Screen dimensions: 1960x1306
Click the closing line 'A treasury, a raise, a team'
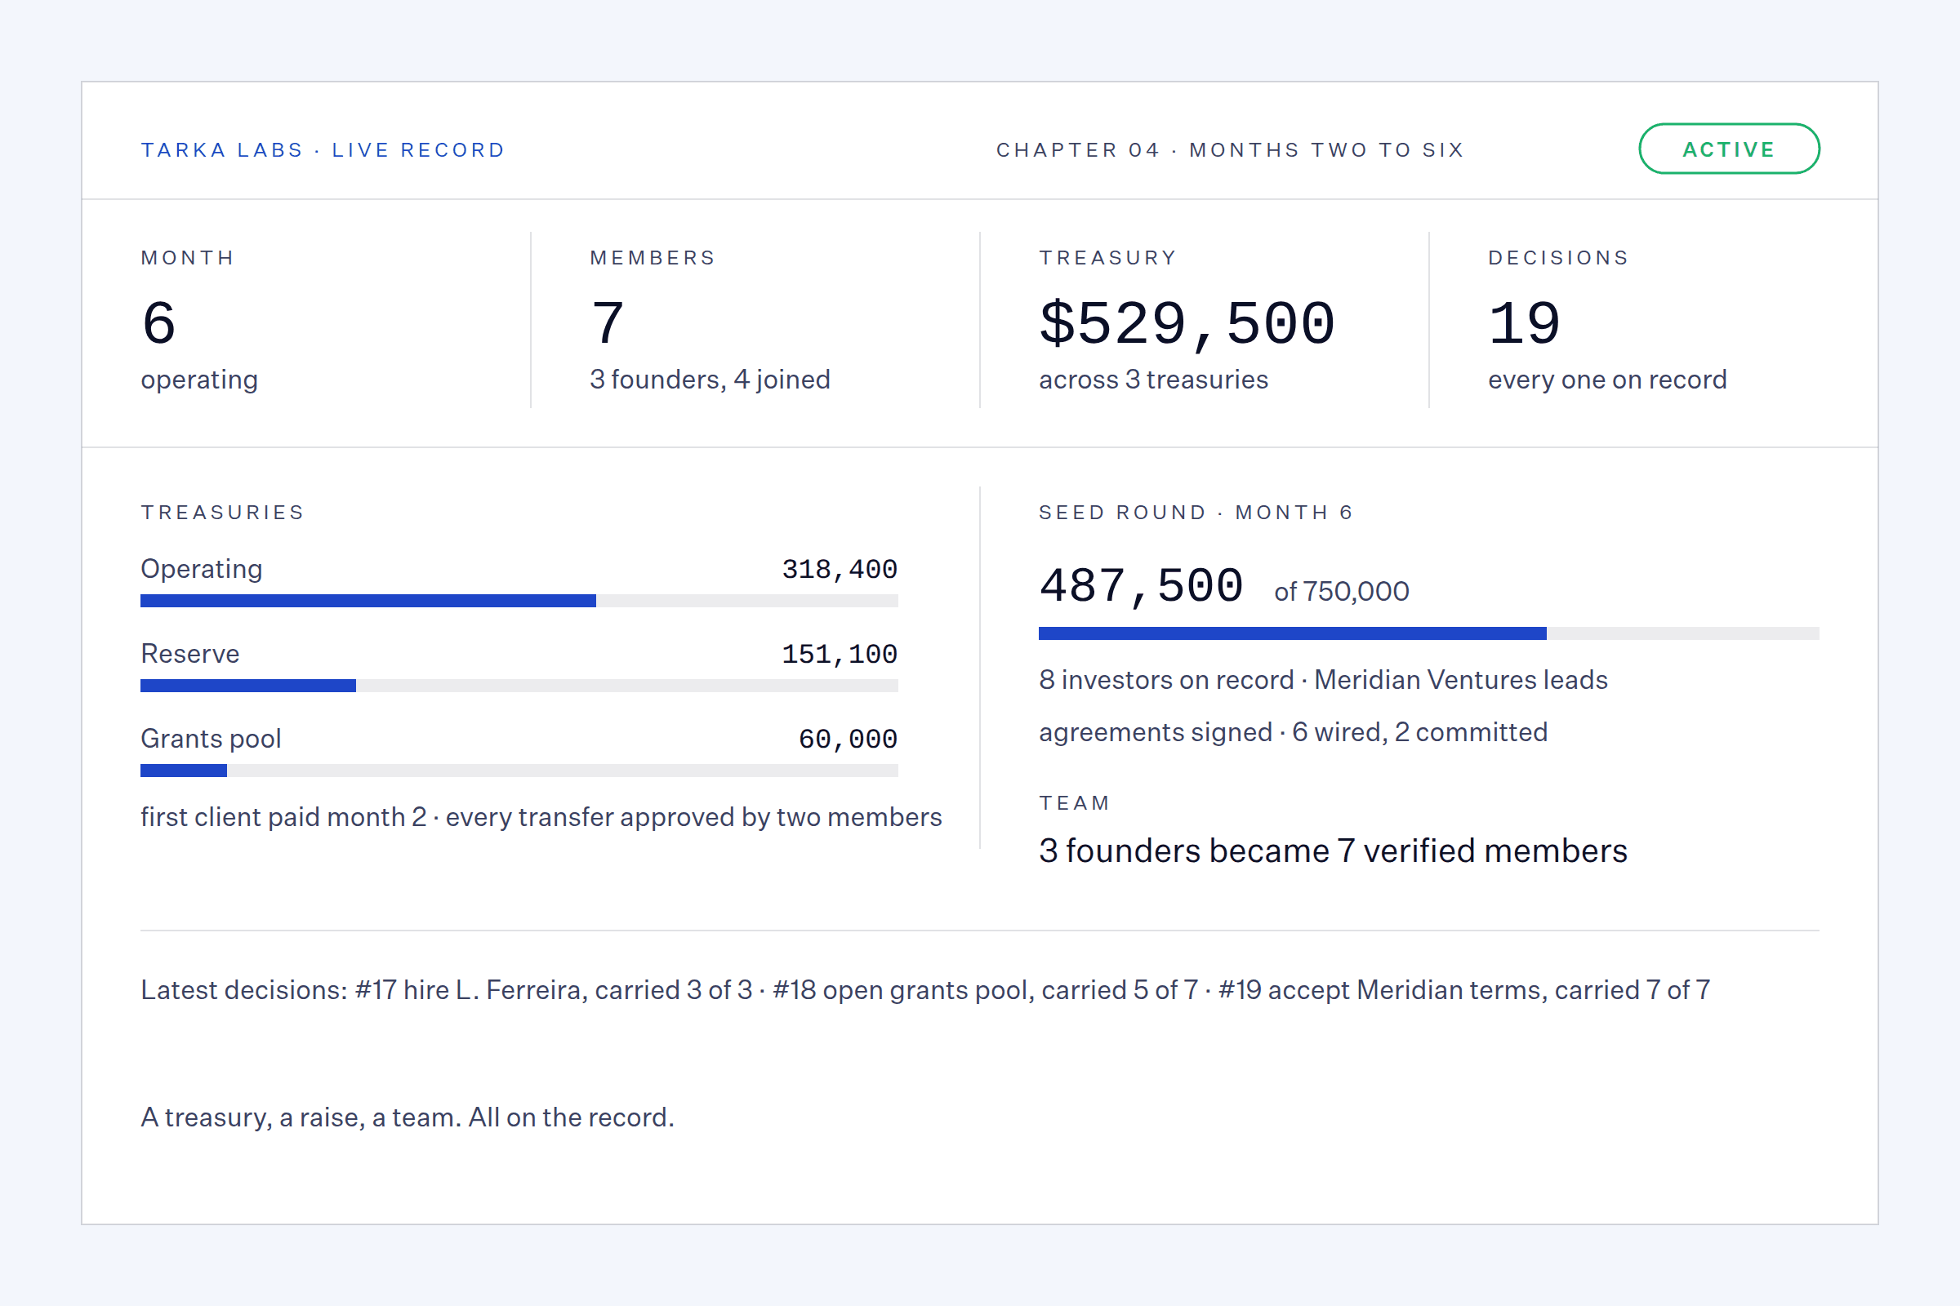(x=408, y=1117)
